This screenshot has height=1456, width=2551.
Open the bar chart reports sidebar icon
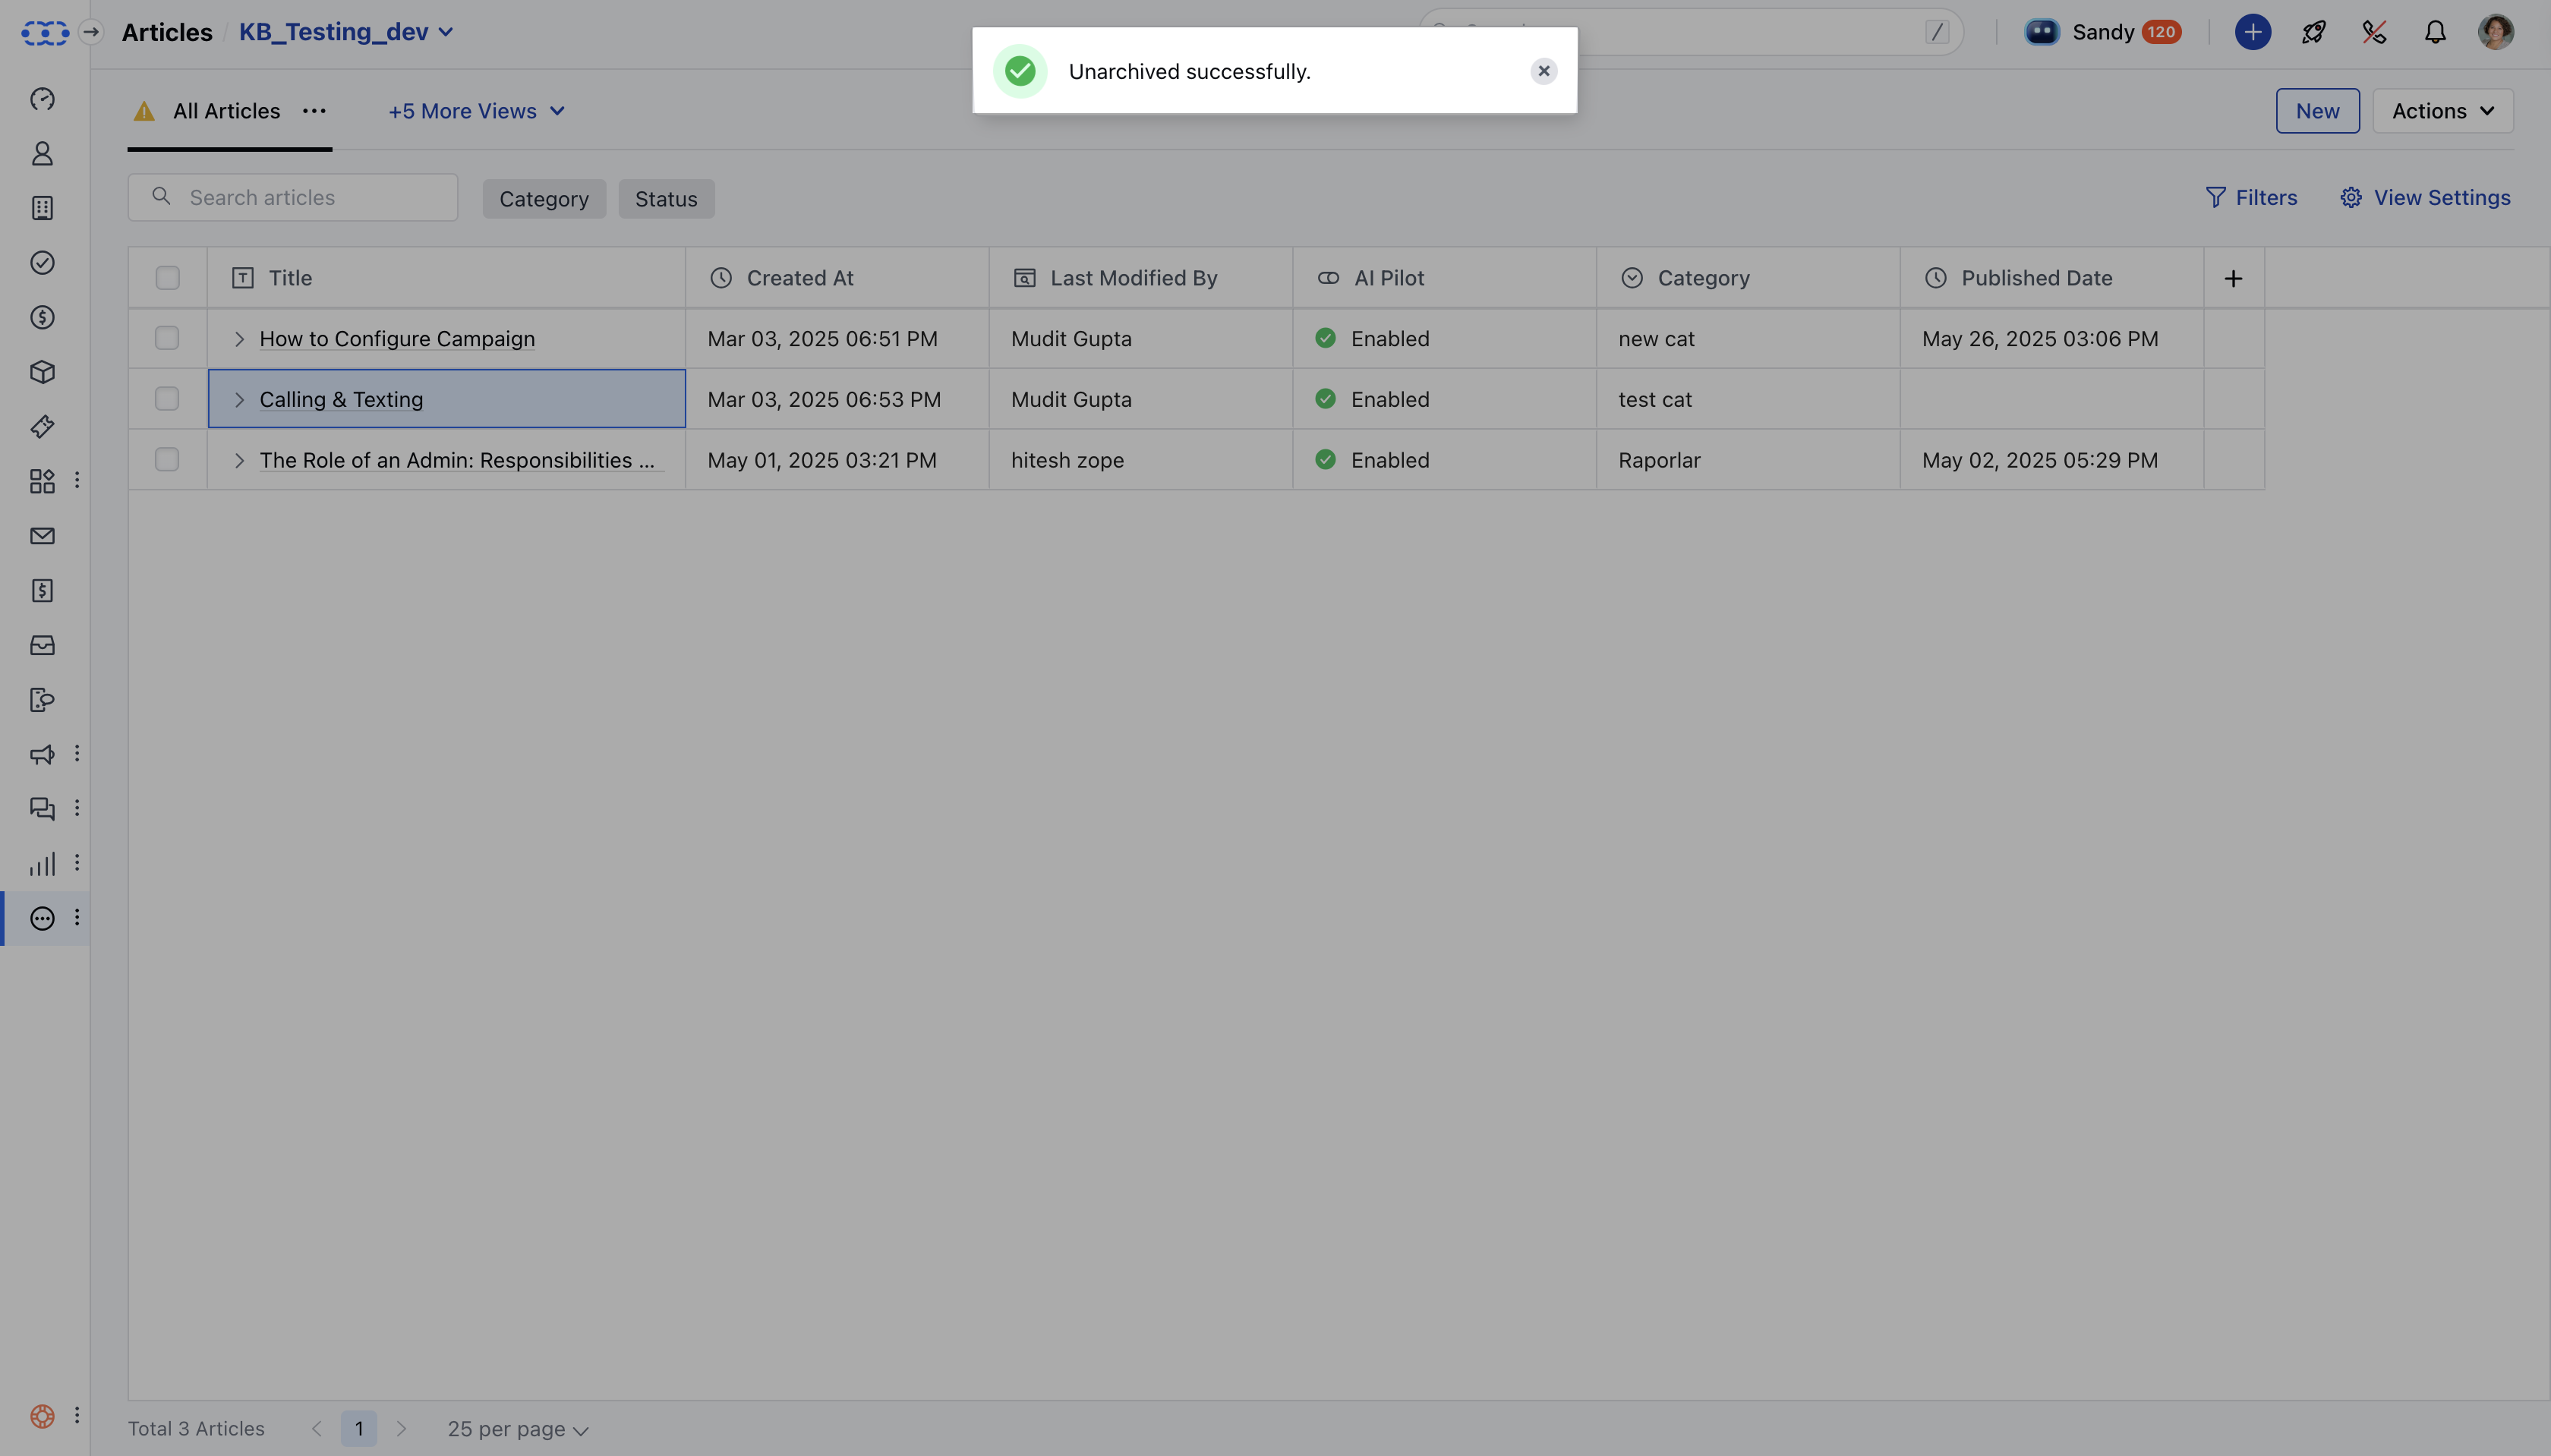(42, 863)
